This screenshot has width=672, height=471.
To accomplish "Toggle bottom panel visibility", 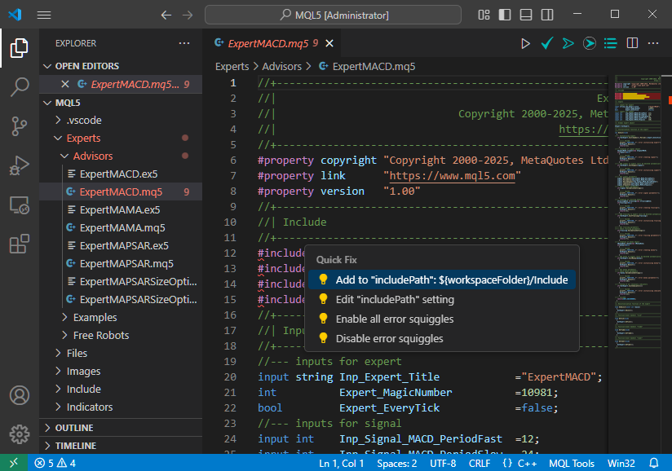I will coord(526,15).
